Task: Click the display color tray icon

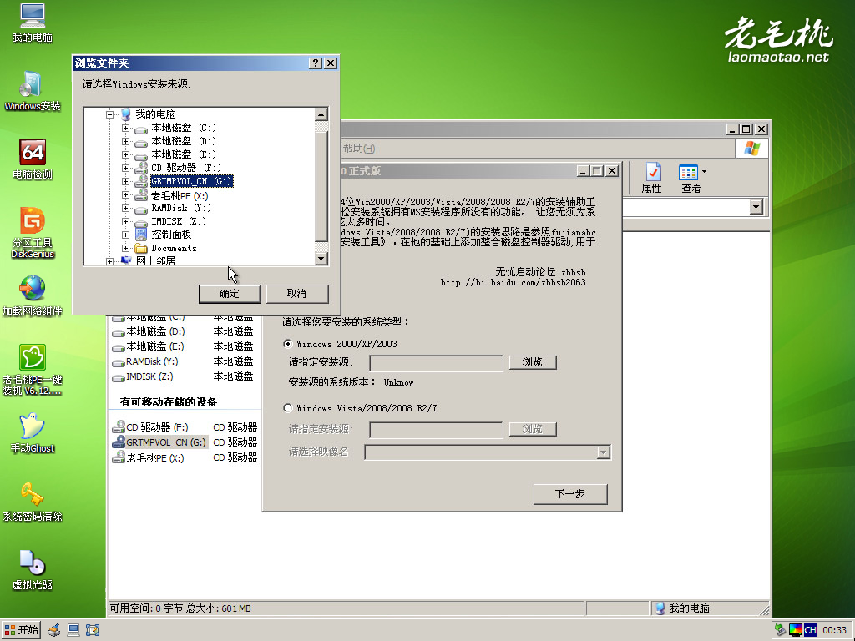Action: click(796, 630)
